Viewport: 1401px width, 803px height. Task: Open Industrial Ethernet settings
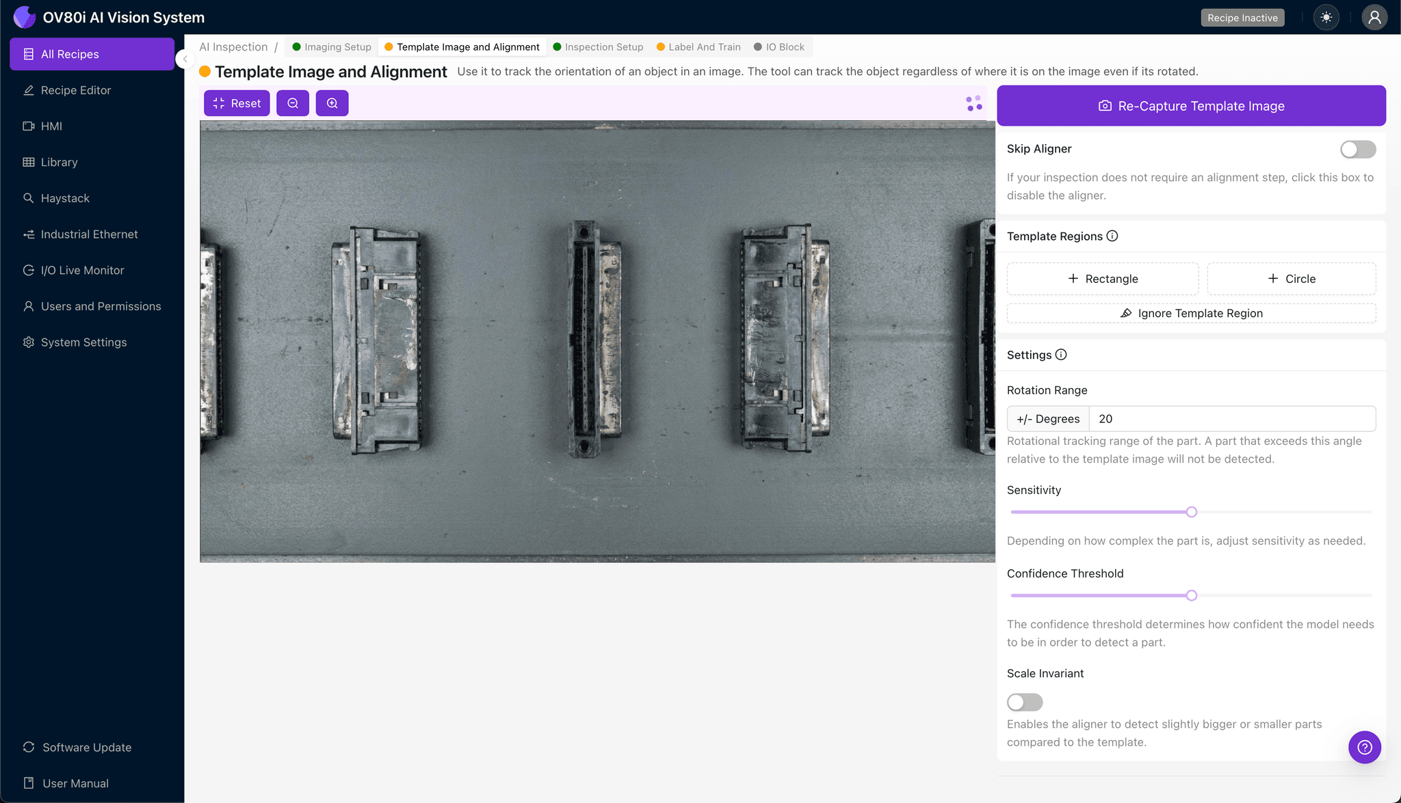92,234
